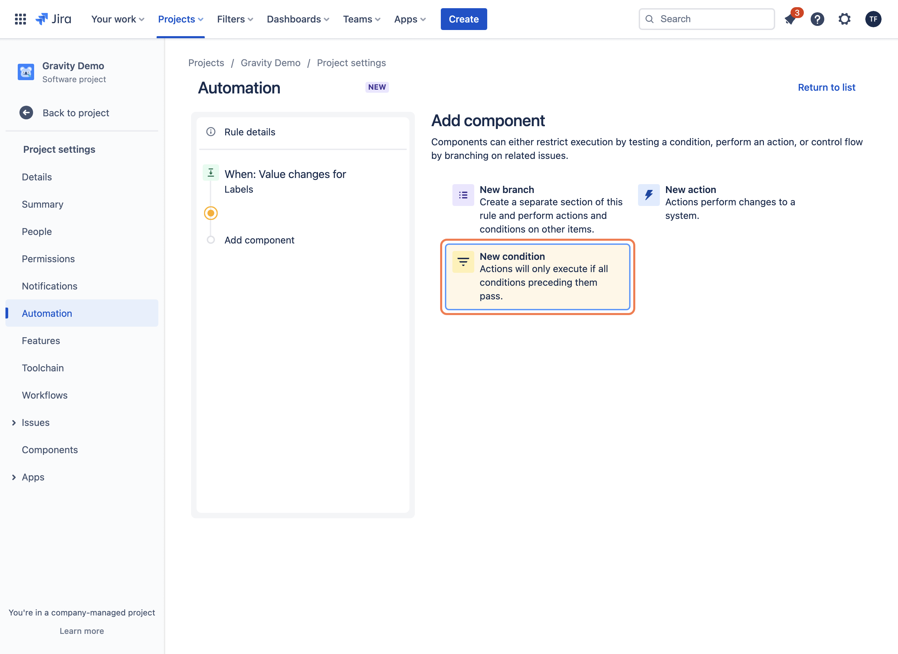Open the Workflows settings page
898x654 pixels.
pos(45,395)
